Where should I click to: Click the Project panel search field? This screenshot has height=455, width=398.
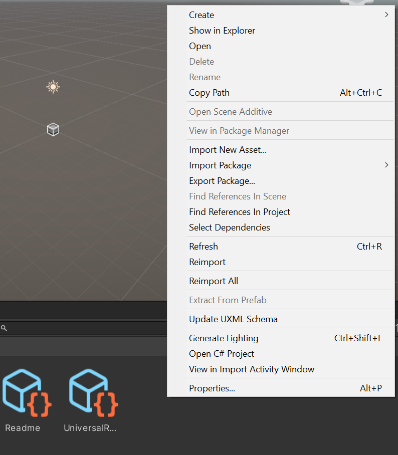pos(84,328)
